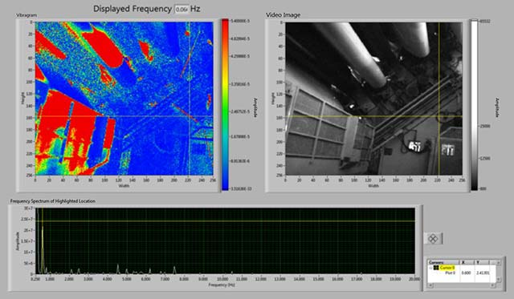
Task: Click the Vibragram Width axis label
Action: 124,185
